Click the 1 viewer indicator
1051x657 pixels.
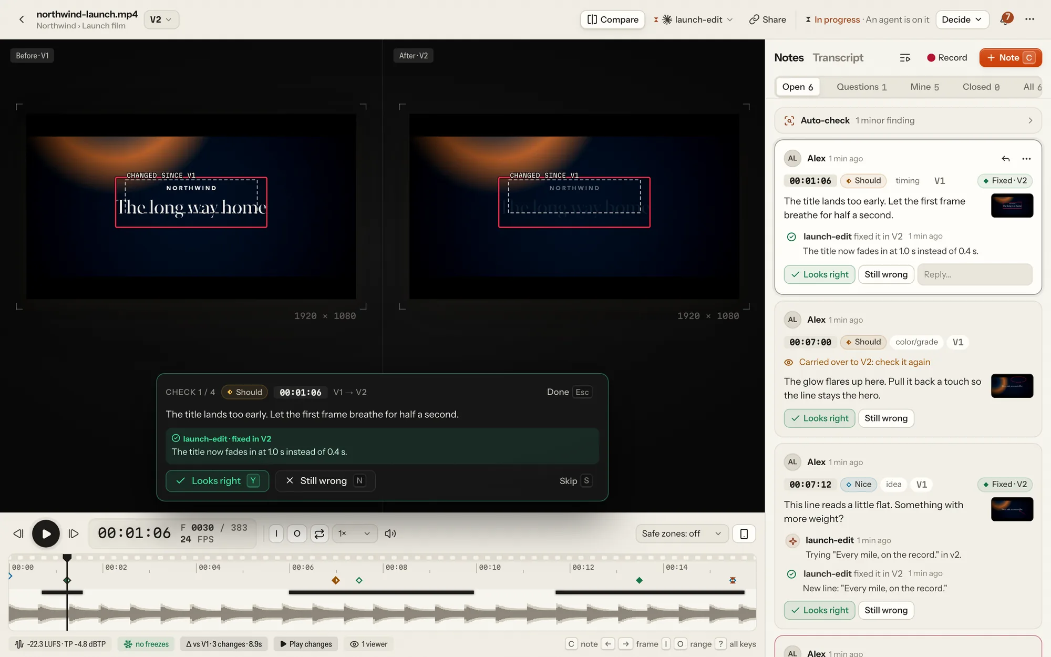369,644
